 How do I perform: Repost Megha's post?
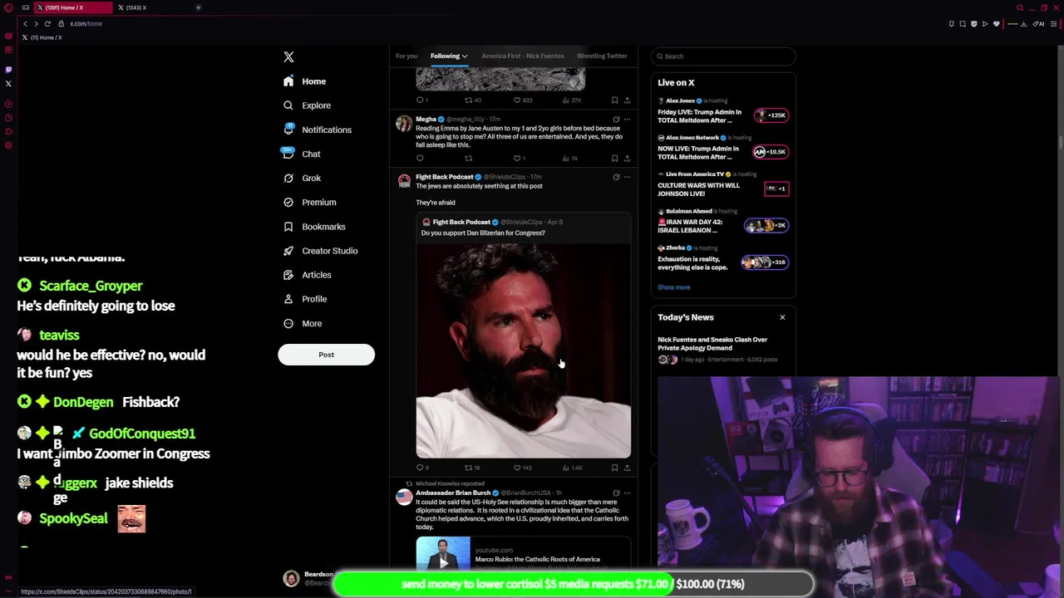pyautogui.click(x=468, y=158)
